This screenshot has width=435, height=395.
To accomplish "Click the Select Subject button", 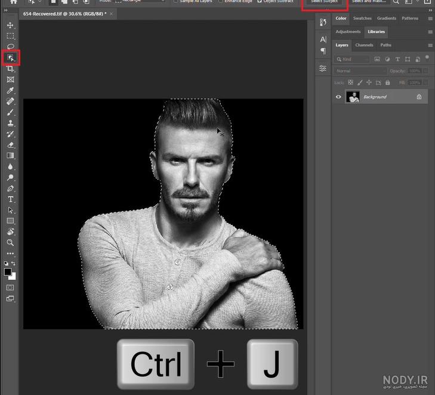I will pos(324,2).
